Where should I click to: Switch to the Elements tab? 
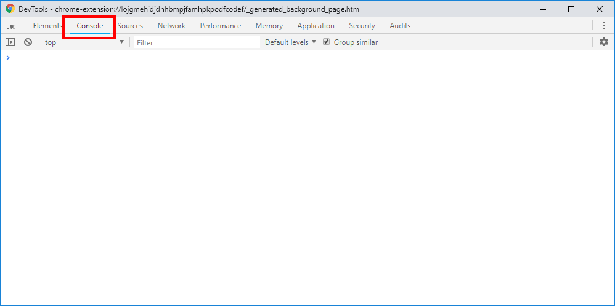(x=47, y=26)
